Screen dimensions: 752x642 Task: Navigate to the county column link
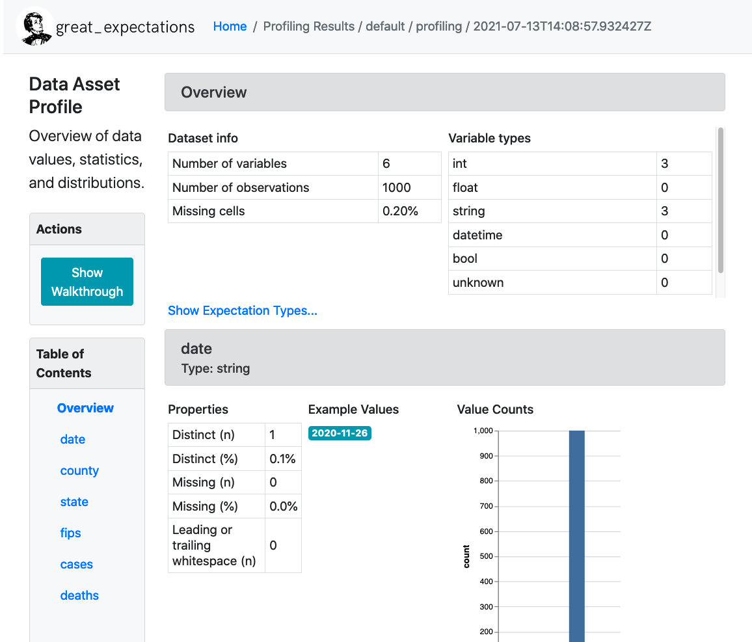pos(79,470)
